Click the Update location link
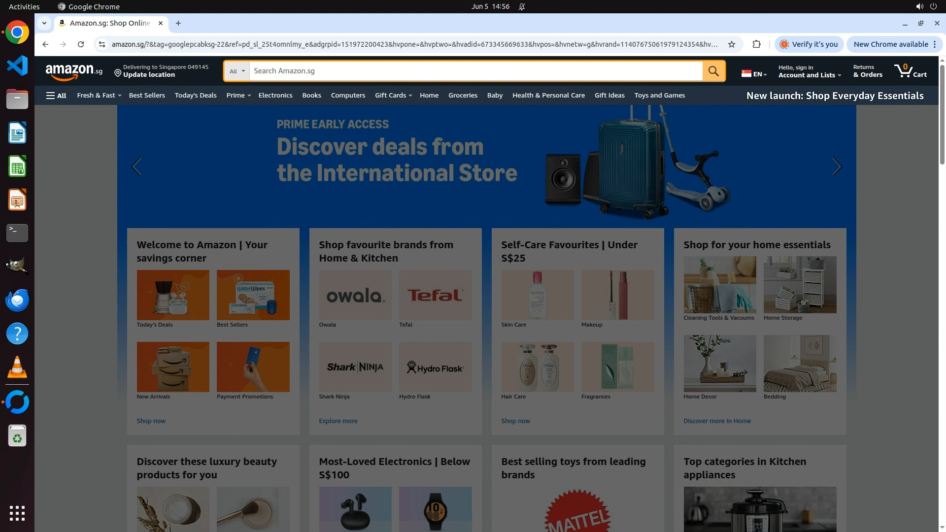The height and width of the screenshot is (532, 946). (x=149, y=75)
